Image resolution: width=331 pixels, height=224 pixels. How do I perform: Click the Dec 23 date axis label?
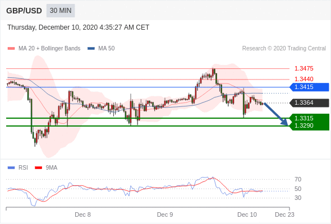tap(284, 214)
